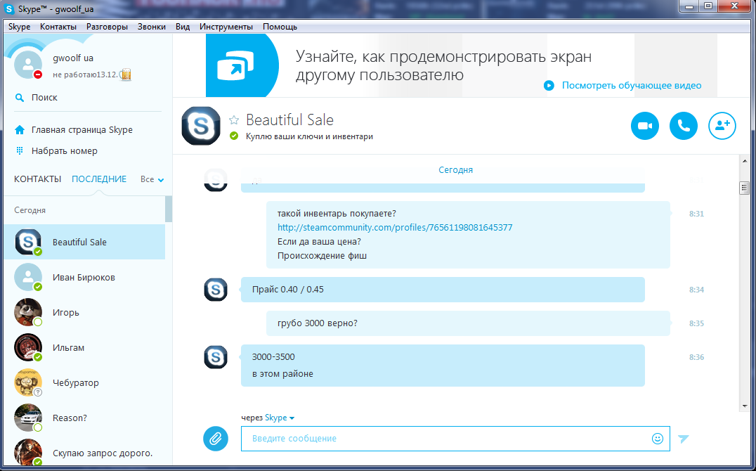Click gwoolf ua profile avatar status
This screenshot has height=471, width=756.
point(29,65)
